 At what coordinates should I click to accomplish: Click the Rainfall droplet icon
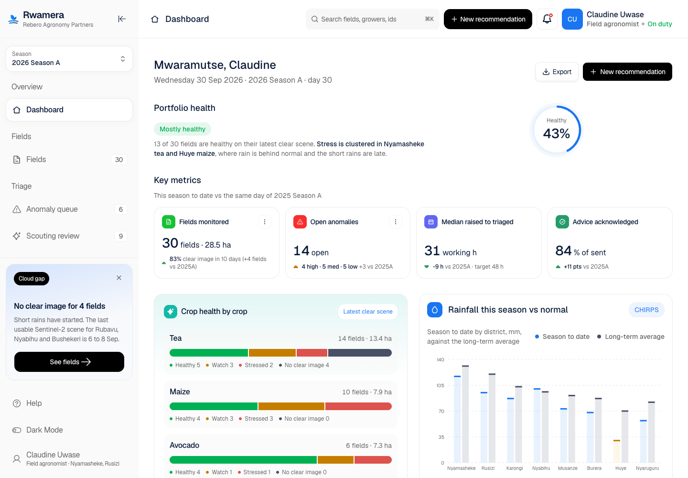tap(435, 310)
